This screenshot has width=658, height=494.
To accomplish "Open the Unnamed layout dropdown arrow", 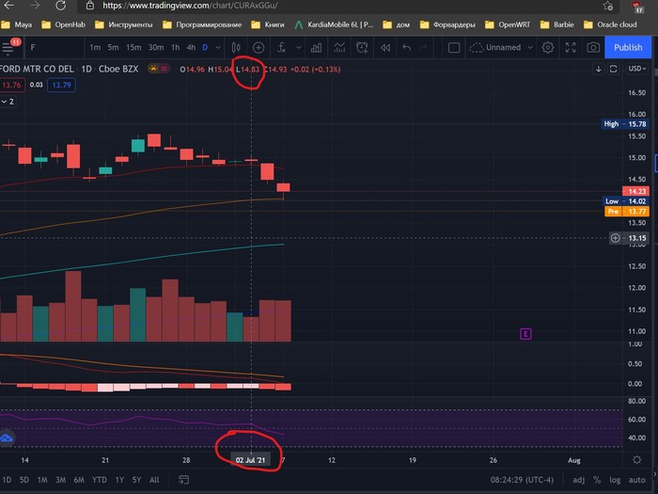I will [x=530, y=47].
